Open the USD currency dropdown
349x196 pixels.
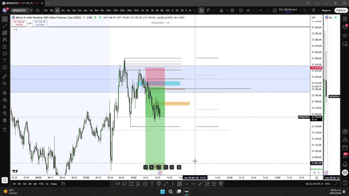(317, 17)
